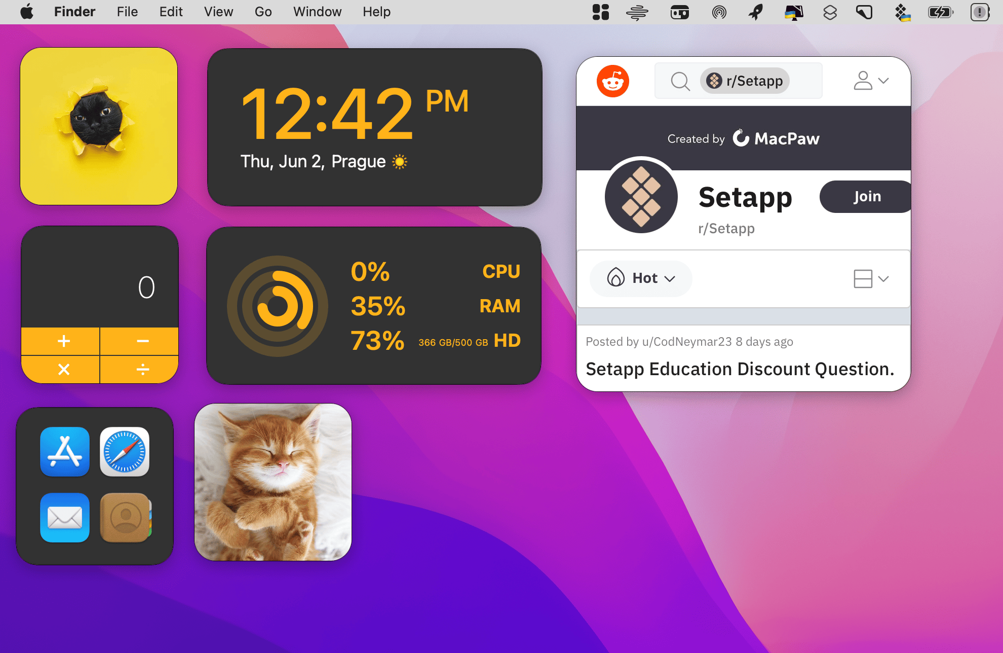Launch App Store from launcher widget
Viewport: 1003px width, 653px height.
65,452
